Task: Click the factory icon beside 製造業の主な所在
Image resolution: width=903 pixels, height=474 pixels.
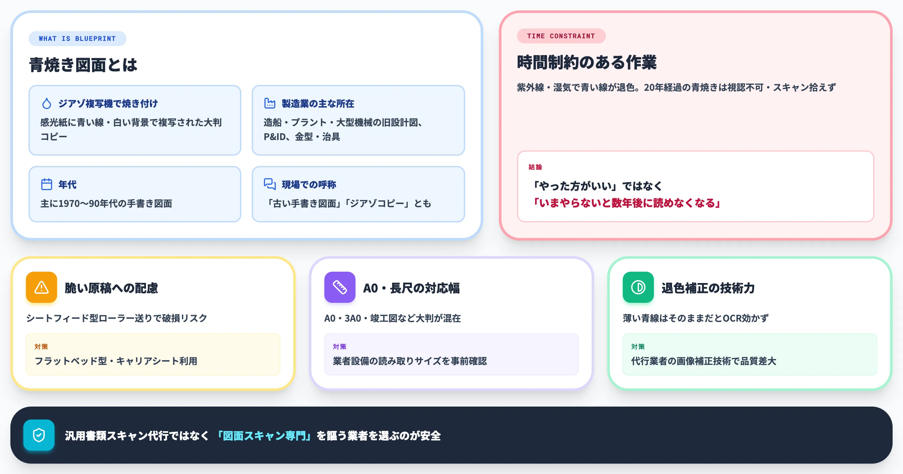Action: click(270, 103)
